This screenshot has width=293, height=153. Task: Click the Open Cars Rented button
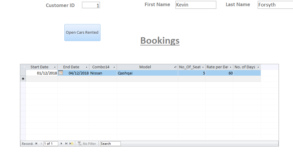[x=82, y=33]
